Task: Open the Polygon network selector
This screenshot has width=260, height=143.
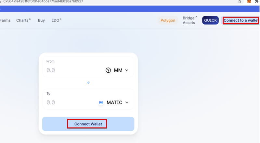Action: pyautogui.click(x=168, y=20)
